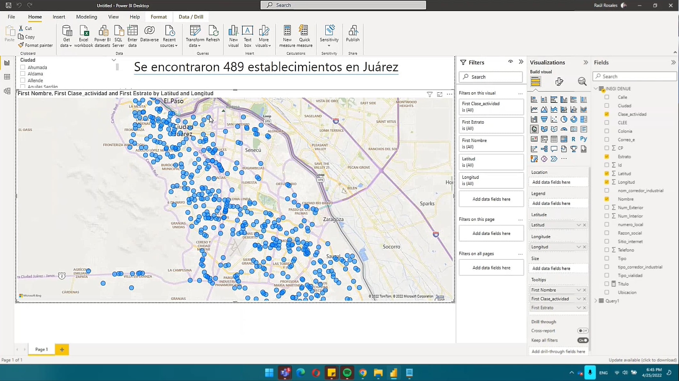Screen dimensions: 679x381
Task: Open Spotify from the taskbar
Action: (x=347, y=373)
